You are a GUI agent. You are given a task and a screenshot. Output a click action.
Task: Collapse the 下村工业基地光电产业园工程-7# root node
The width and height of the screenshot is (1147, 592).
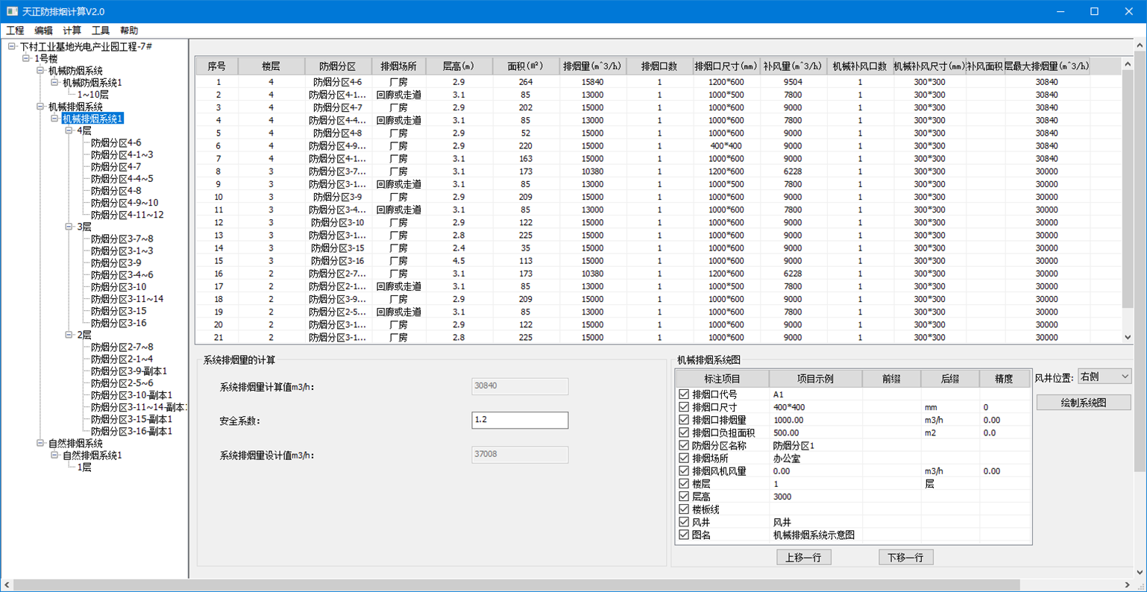coord(12,46)
